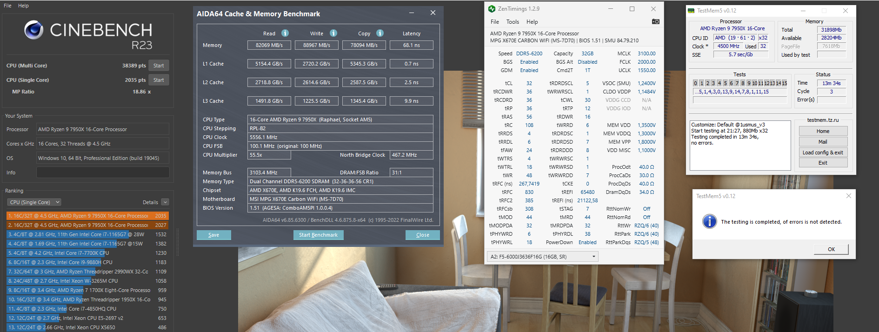
Task: Click the Copy column info icon in AIDA64
Action: pos(380,33)
